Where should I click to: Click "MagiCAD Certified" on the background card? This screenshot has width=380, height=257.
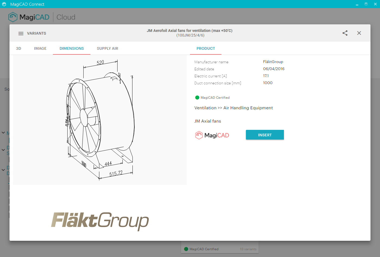pyautogui.click(x=204, y=249)
